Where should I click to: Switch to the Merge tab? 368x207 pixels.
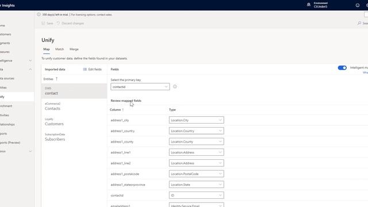(74, 49)
